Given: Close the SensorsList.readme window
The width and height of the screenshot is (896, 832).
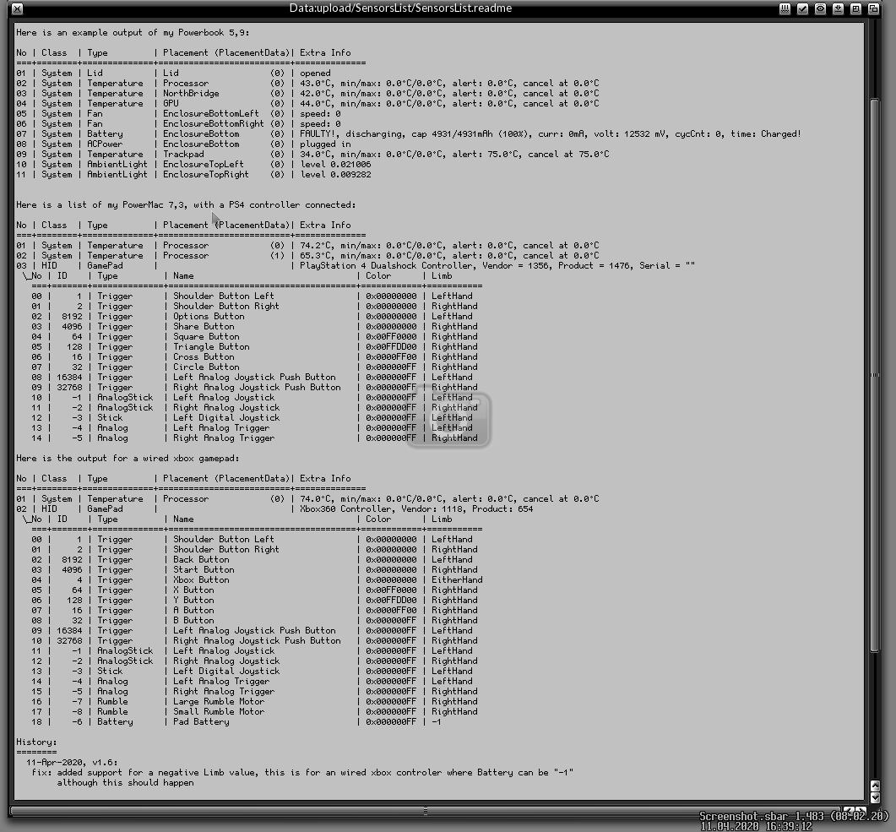Looking at the screenshot, I should coord(18,8).
